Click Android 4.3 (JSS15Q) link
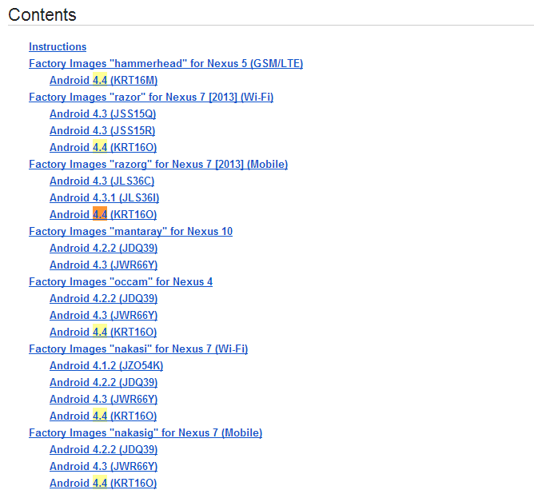The width and height of the screenshot is (534, 490). click(x=103, y=114)
